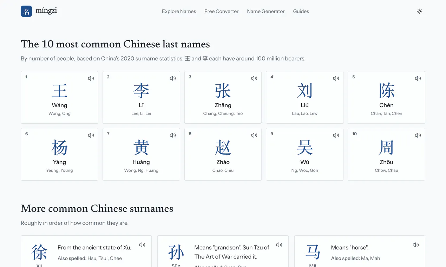This screenshot has width=446, height=267.
Task: Go to Name Generator
Action: click(266, 11)
